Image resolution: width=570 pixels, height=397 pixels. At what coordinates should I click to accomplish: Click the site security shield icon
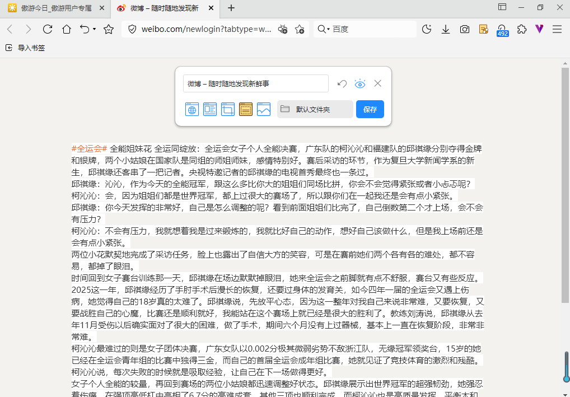tap(133, 30)
